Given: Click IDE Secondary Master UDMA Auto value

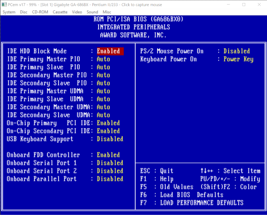Looking at the screenshot, I should [x=103, y=107].
